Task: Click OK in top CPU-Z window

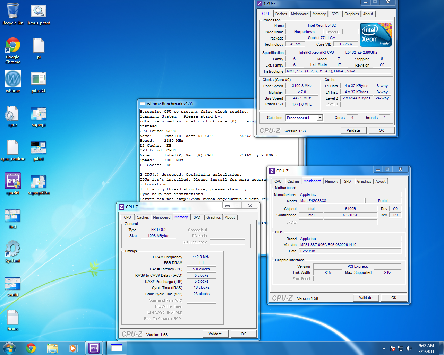Action: [x=381, y=130]
